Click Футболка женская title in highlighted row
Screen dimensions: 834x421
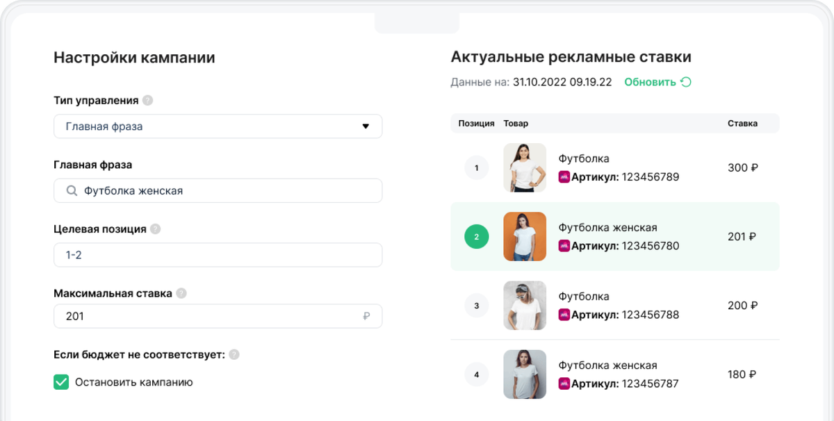pos(608,228)
